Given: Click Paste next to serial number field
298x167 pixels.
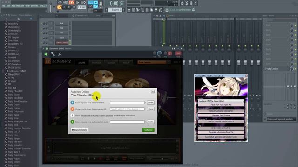Looking at the screenshot, I should tap(151, 103).
